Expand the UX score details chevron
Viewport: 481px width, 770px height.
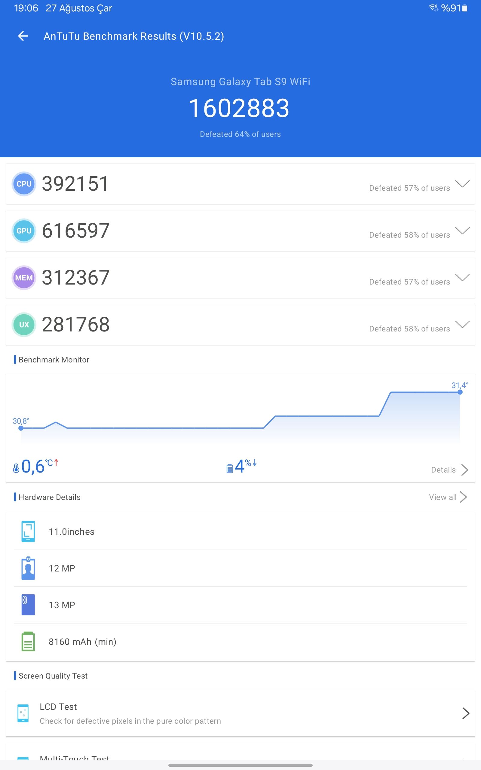pyautogui.click(x=462, y=324)
